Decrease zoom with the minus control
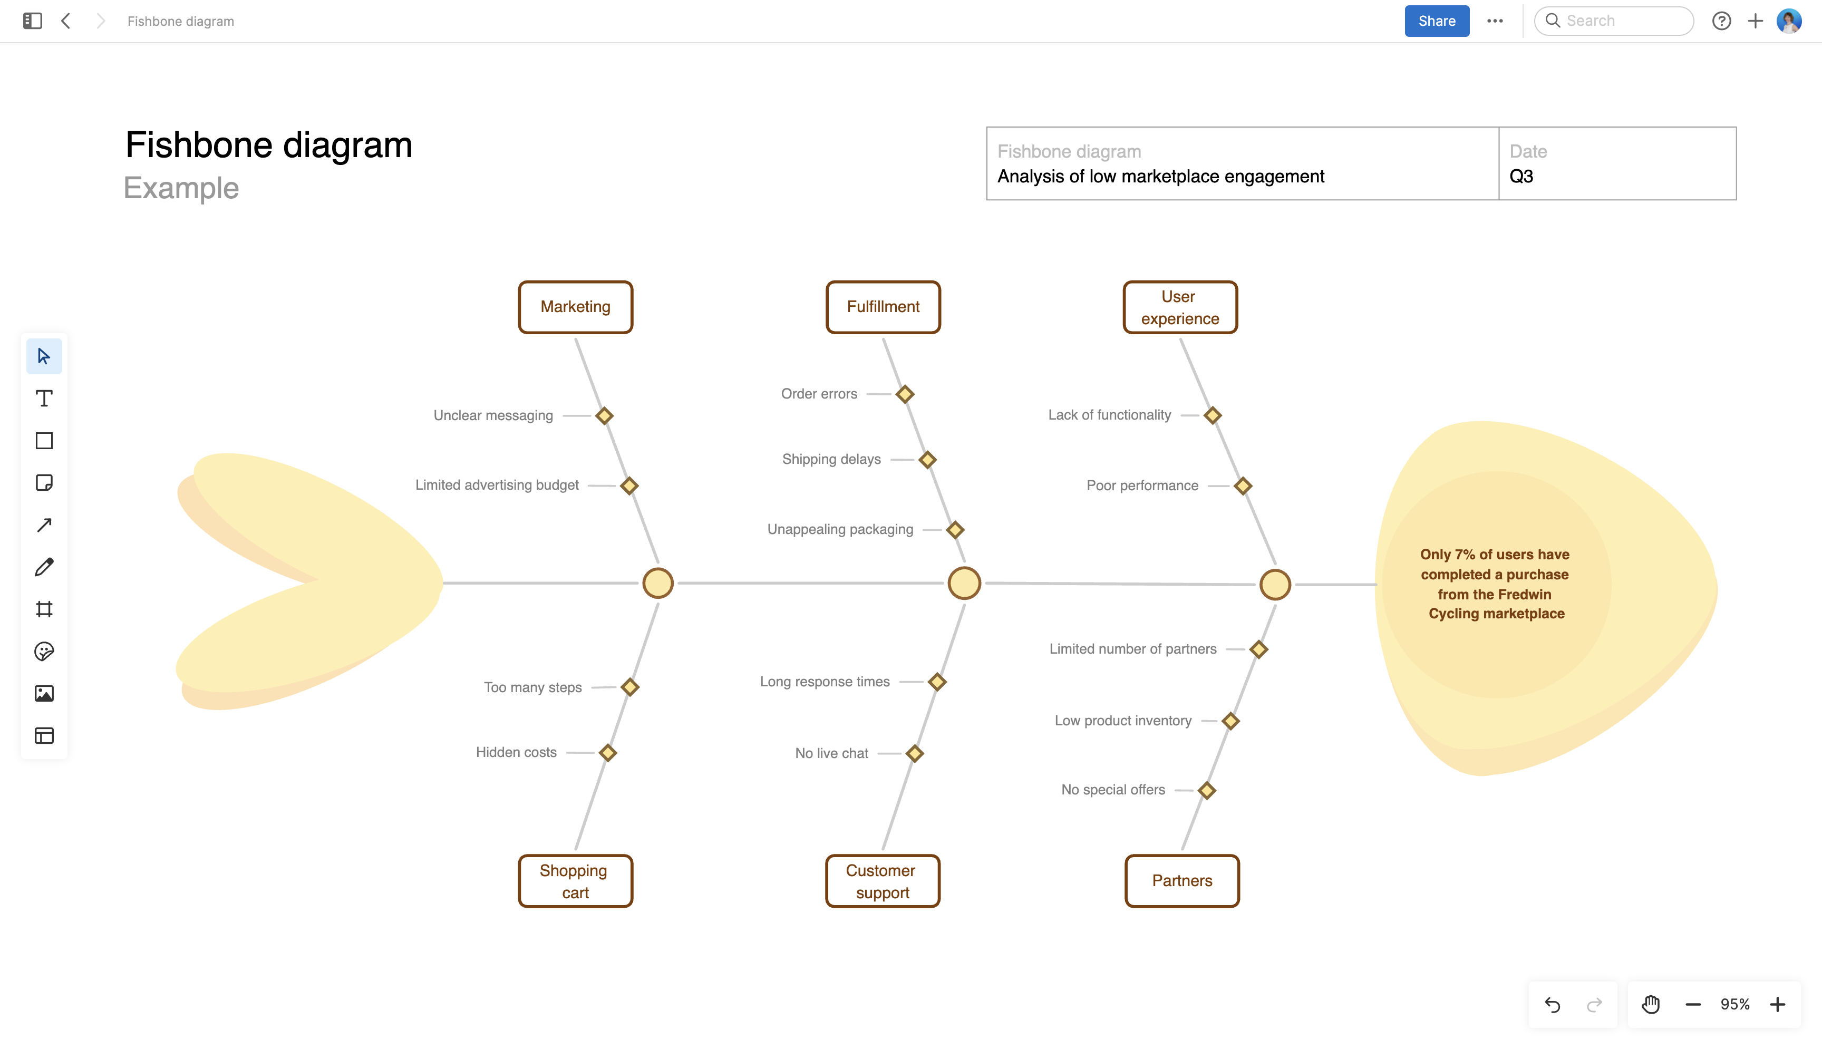Screen dimensions: 1822x1049 [x=1693, y=1004]
